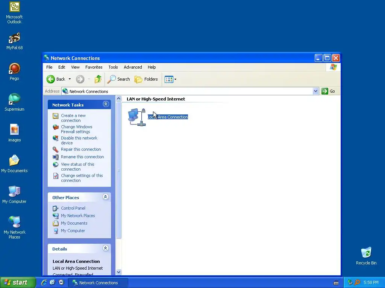Select the MyPal 68 desktop icon
Image resolution: width=385 pixels, height=288 pixels.
tap(14, 41)
